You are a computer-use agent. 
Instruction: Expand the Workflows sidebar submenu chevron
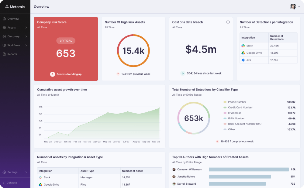26,45
